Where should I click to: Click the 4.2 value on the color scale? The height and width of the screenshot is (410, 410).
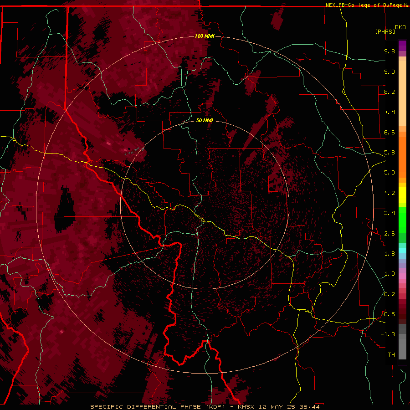[389, 193]
